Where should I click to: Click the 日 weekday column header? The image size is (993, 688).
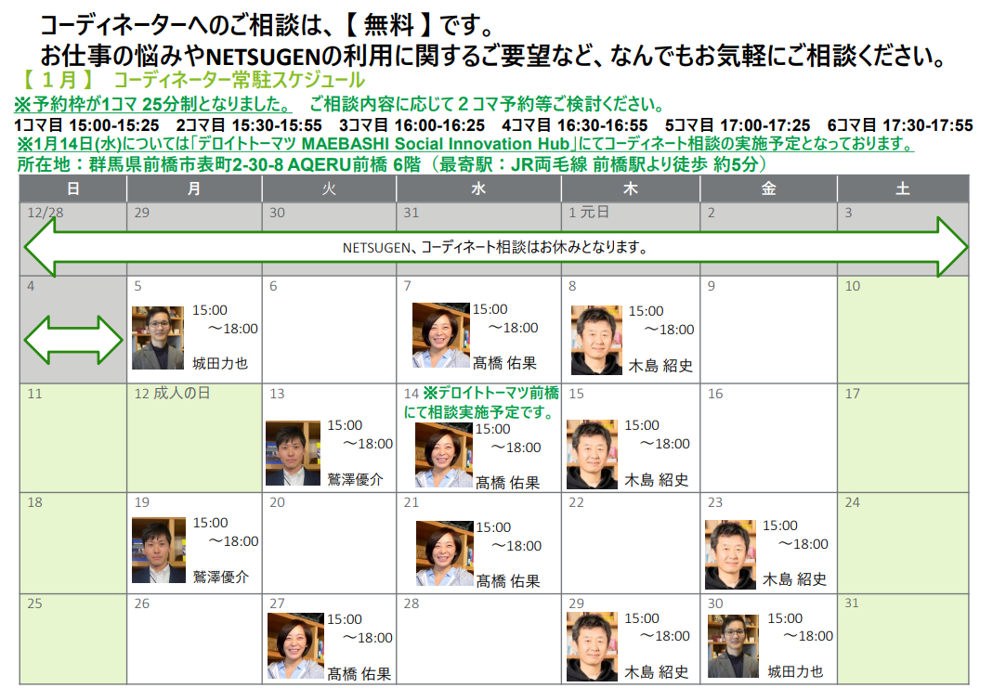coord(73,188)
